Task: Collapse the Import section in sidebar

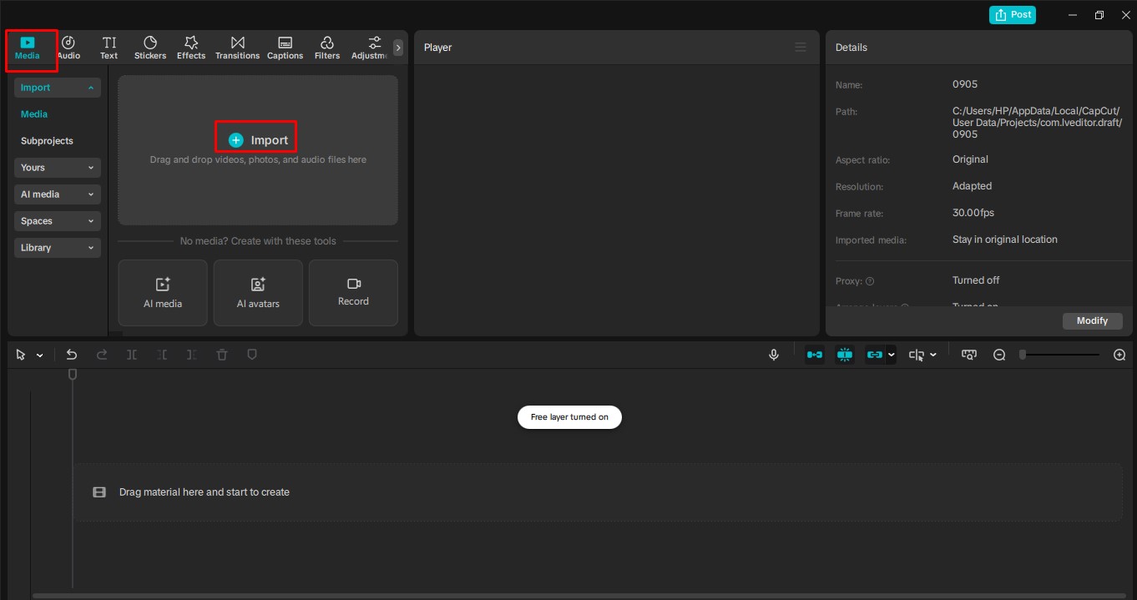Action: pos(58,88)
